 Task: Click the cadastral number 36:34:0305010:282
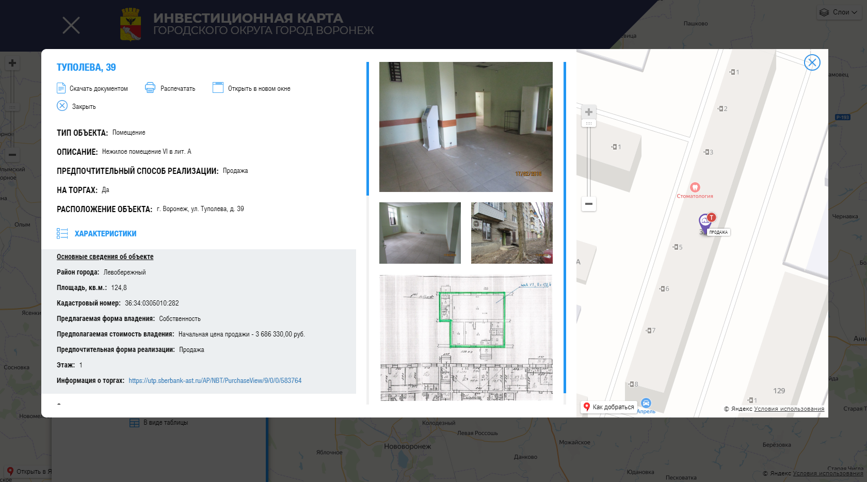[x=152, y=303]
